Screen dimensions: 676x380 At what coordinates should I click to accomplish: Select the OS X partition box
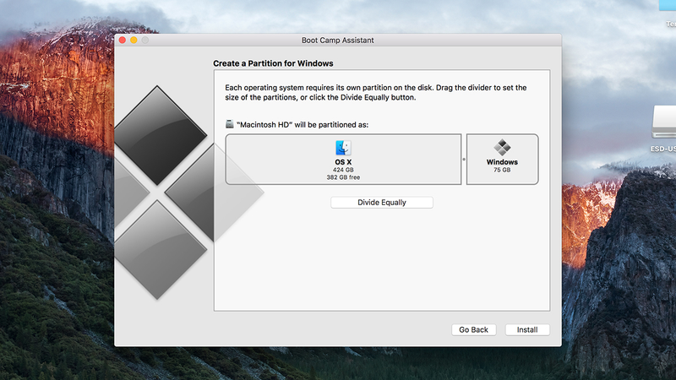(343, 160)
